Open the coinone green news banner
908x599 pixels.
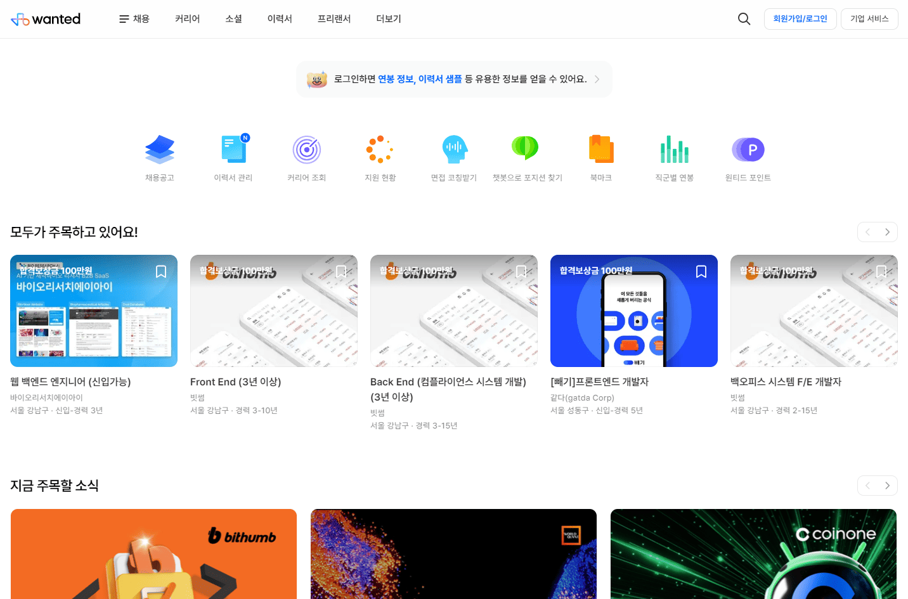753,554
